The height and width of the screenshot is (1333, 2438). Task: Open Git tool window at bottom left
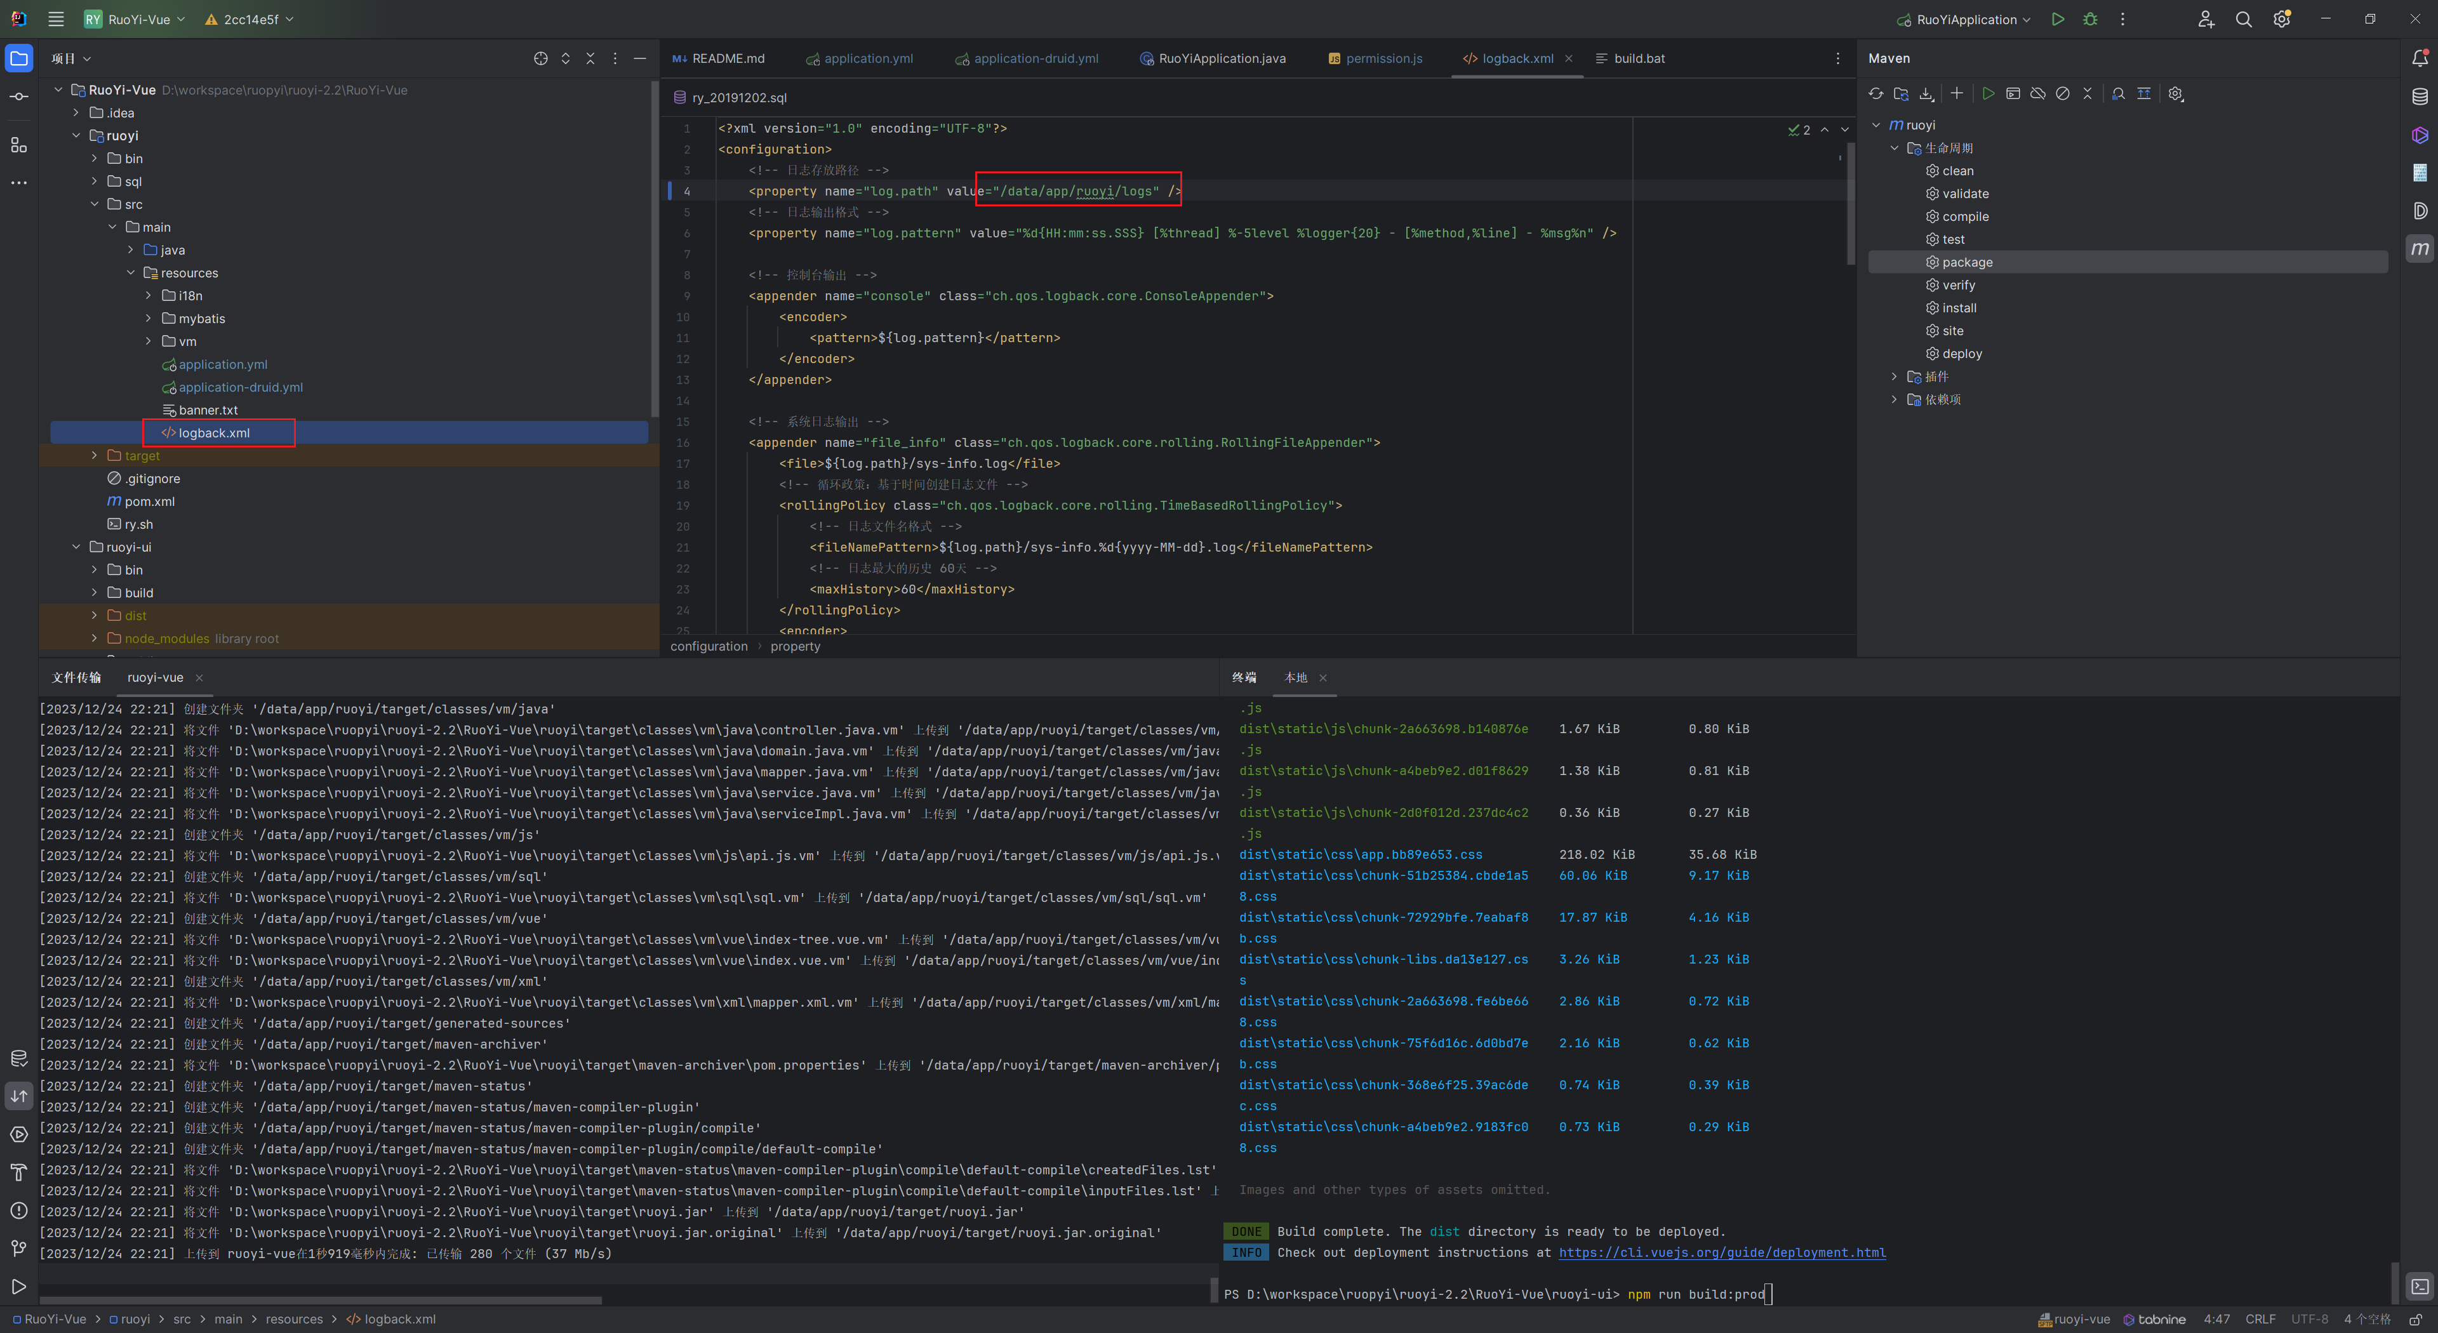[x=19, y=1249]
